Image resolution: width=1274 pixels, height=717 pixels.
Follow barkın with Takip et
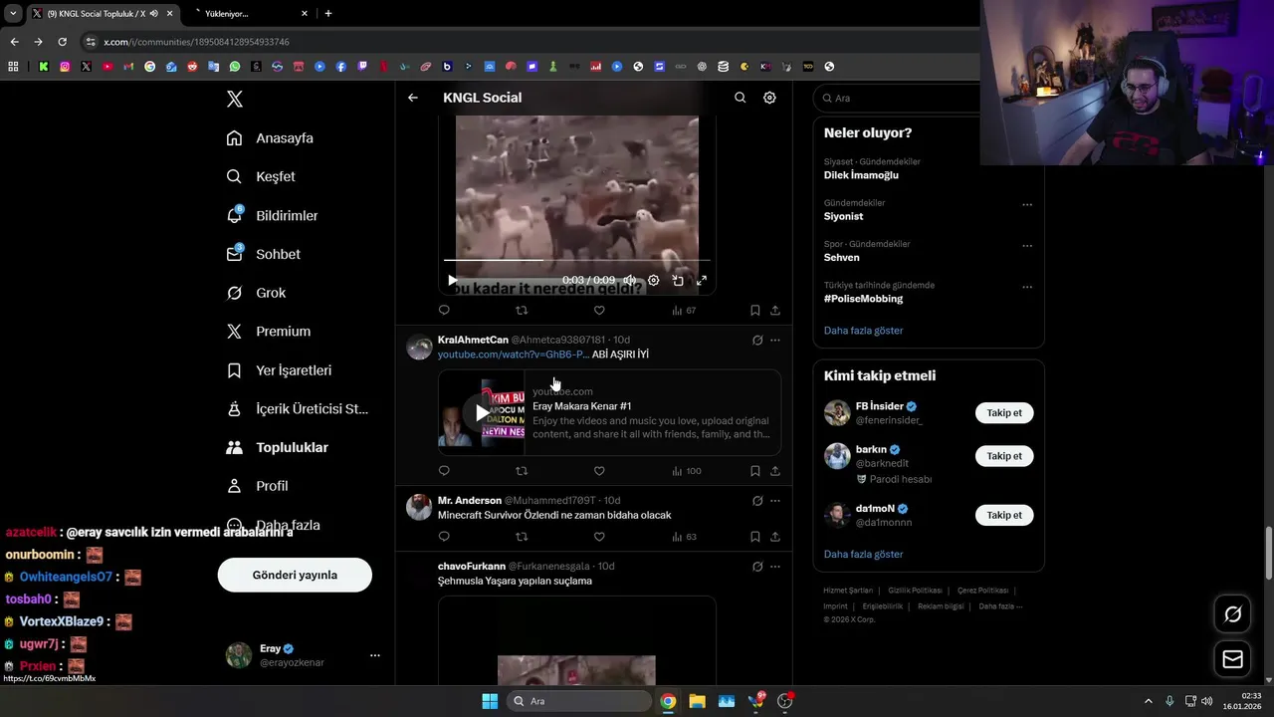(x=1004, y=456)
